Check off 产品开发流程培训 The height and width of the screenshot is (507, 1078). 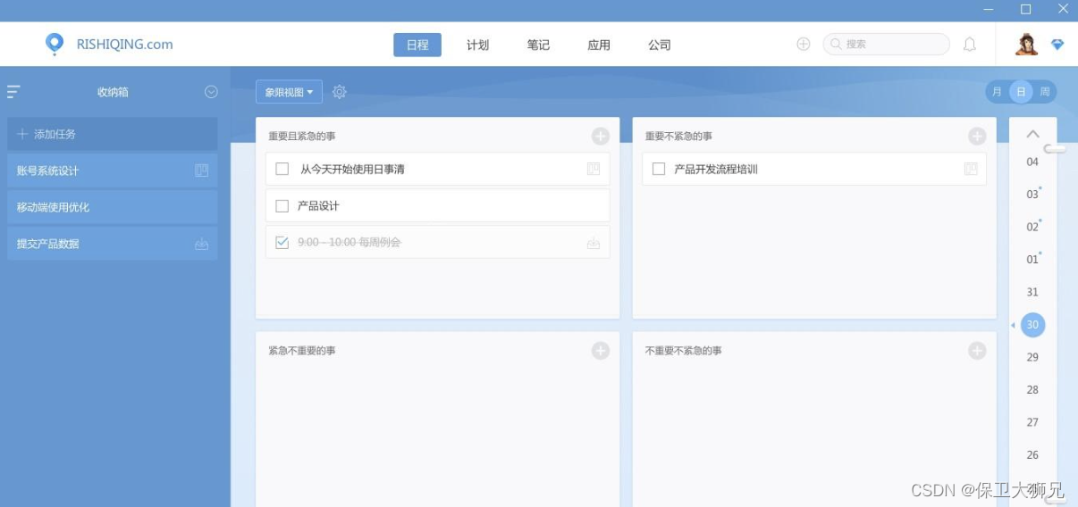point(659,169)
